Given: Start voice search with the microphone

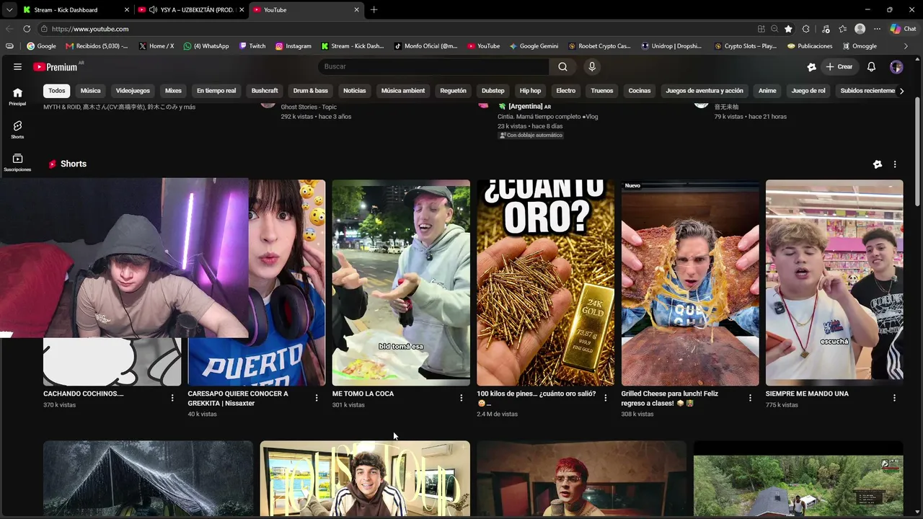Looking at the screenshot, I should [x=592, y=66].
